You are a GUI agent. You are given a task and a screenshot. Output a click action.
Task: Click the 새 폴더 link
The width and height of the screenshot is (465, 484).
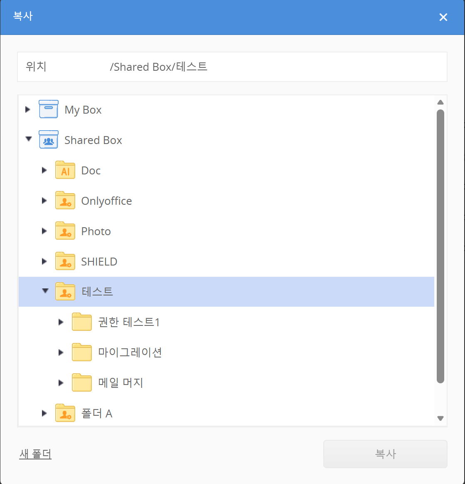click(35, 454)
